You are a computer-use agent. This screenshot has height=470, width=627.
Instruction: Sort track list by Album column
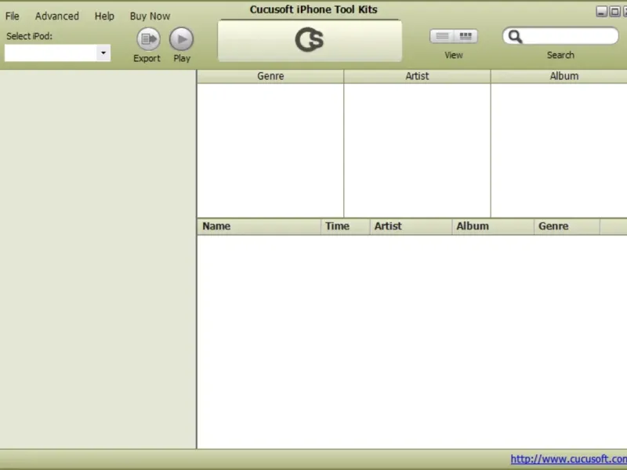[x=493, y=226]
